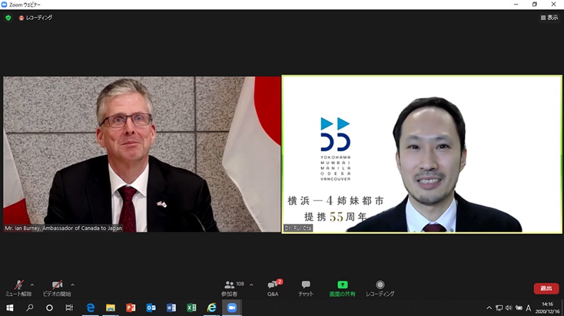Click the red 退出 leave button

(x=546, y=288)
